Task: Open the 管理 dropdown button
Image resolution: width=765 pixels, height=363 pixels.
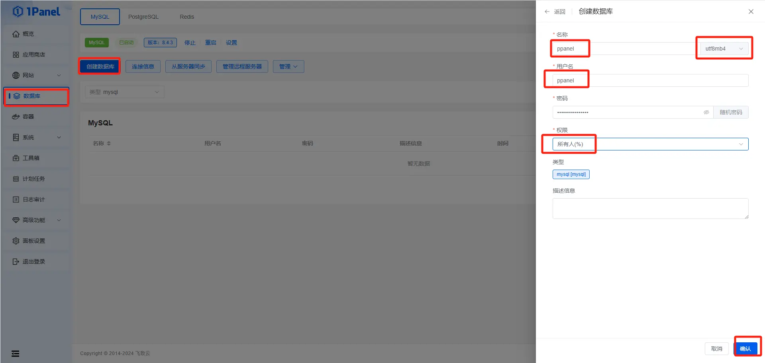Action: [288, 66]
